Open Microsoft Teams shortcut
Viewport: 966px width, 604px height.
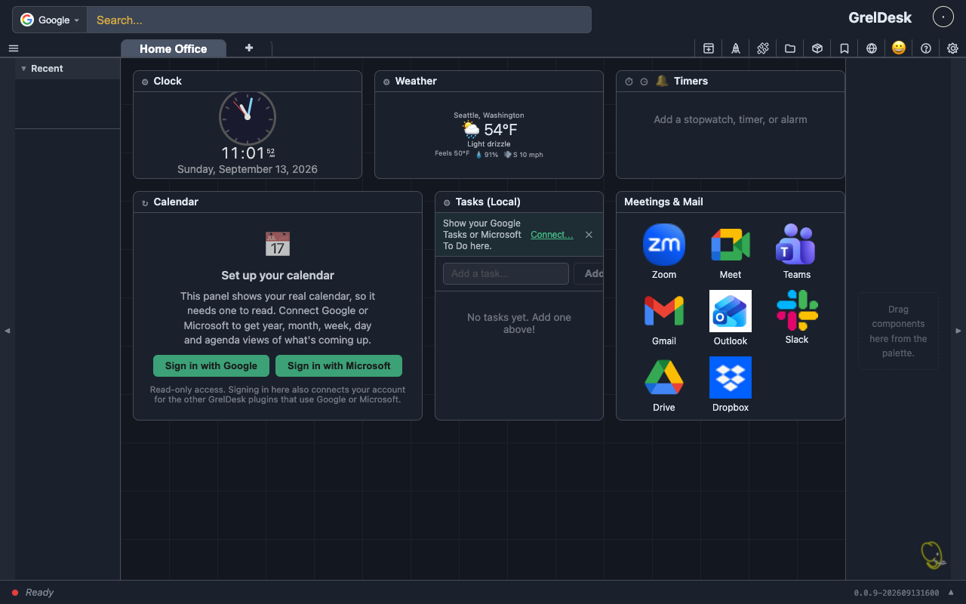coord(797,252)
